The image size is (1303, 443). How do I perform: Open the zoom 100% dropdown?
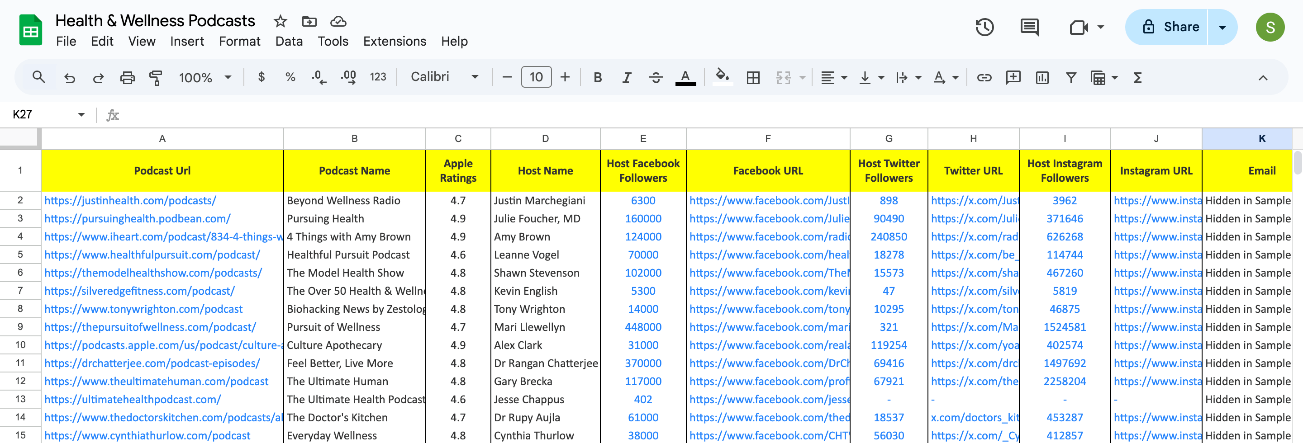(205, 77)
